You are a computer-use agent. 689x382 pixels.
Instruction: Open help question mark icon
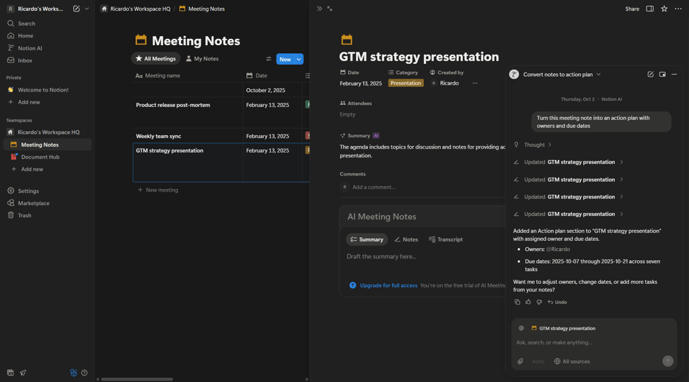[x=84, y=373]
